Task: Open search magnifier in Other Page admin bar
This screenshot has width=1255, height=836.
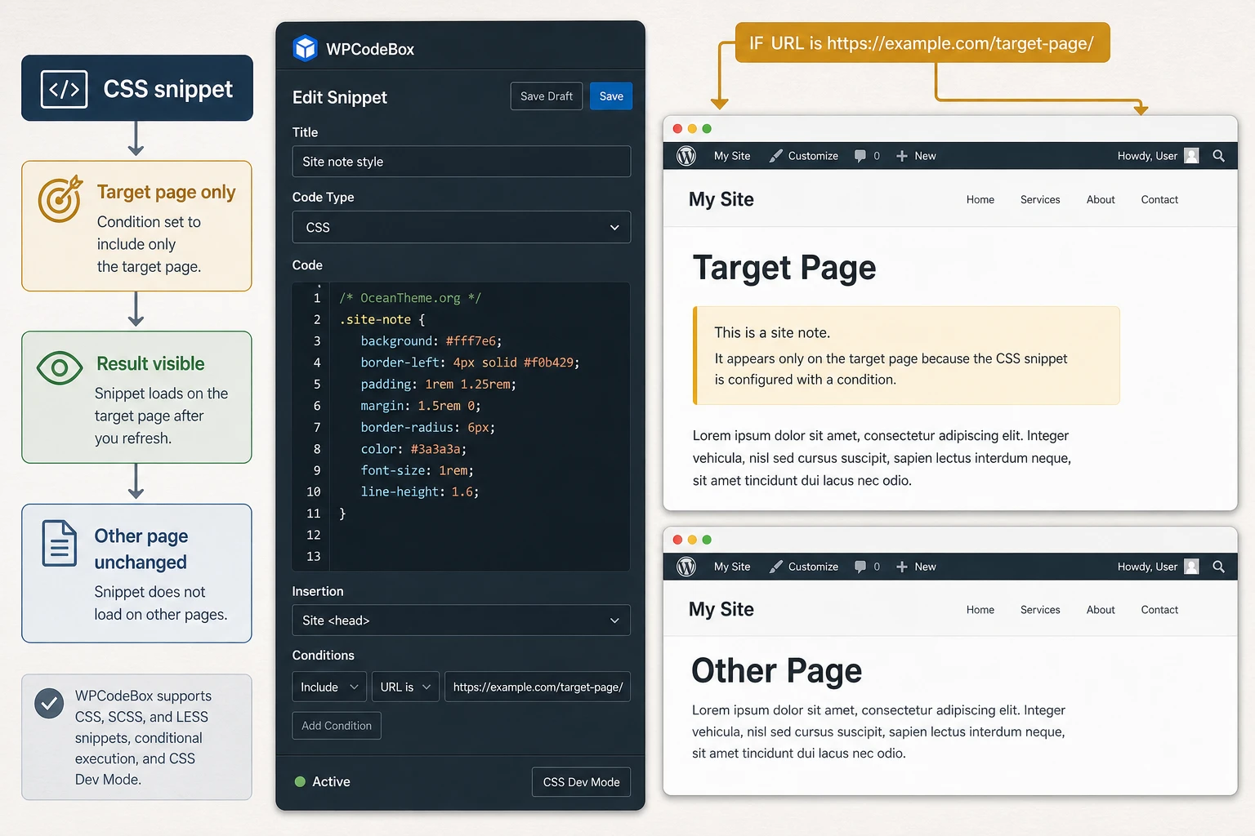Action: (x=1218, y=567)
